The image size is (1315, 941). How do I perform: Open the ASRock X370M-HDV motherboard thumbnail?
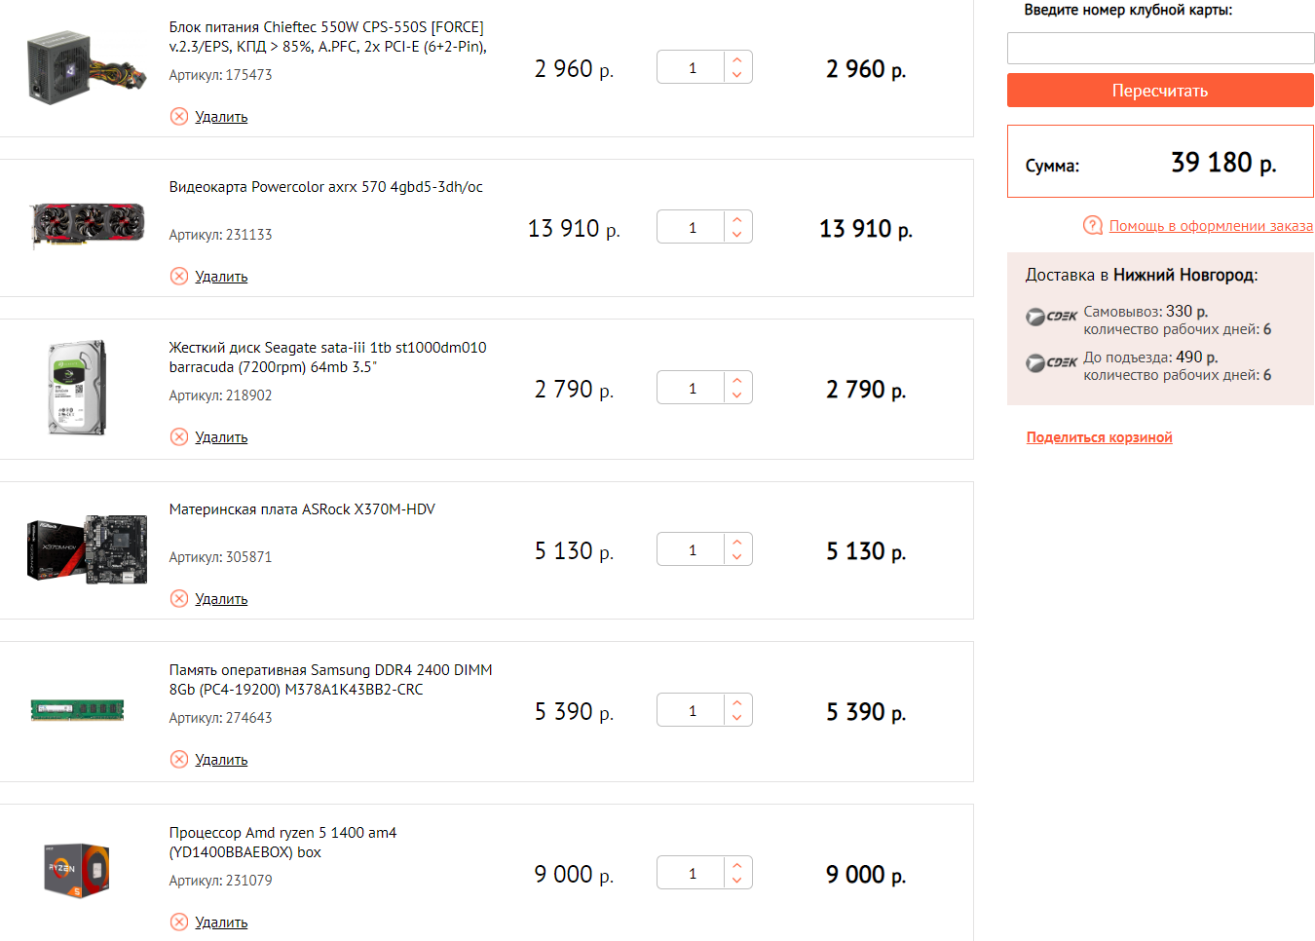point(88,550)
